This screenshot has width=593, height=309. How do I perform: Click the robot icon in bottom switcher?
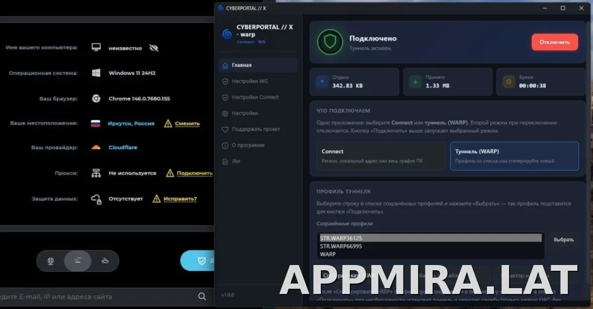105,260
